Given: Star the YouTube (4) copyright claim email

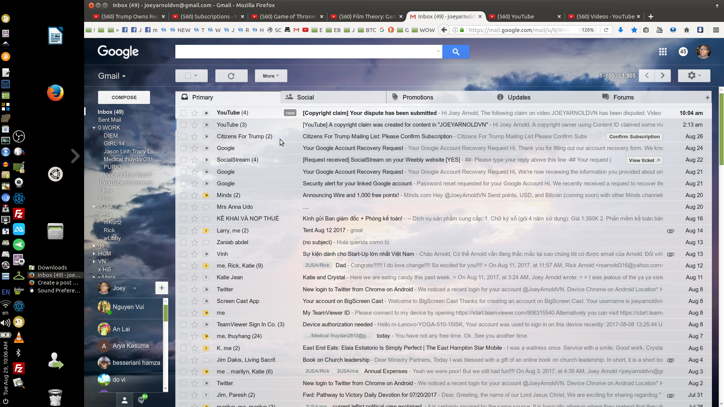Looking at the screenshot, I should (195, 113).
